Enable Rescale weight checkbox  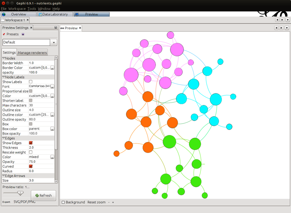click(31, 152)
